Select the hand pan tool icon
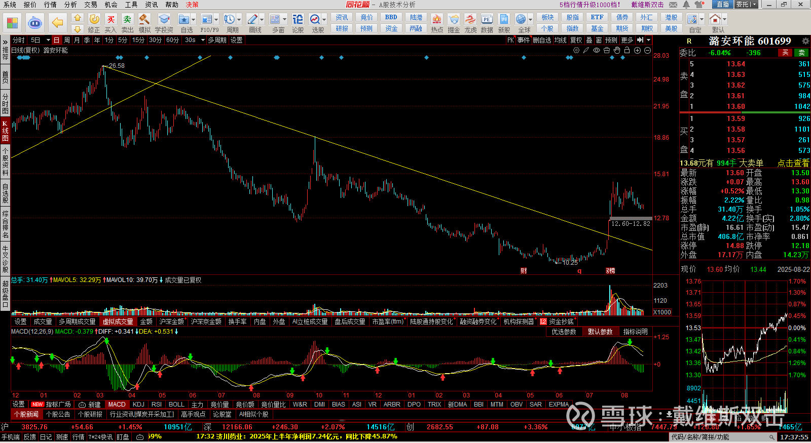 [x=617, y=50]
